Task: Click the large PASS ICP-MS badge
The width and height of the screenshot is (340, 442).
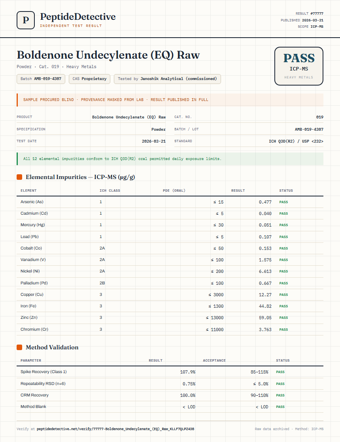Action: pyautogui.click(x=298, y=66)
